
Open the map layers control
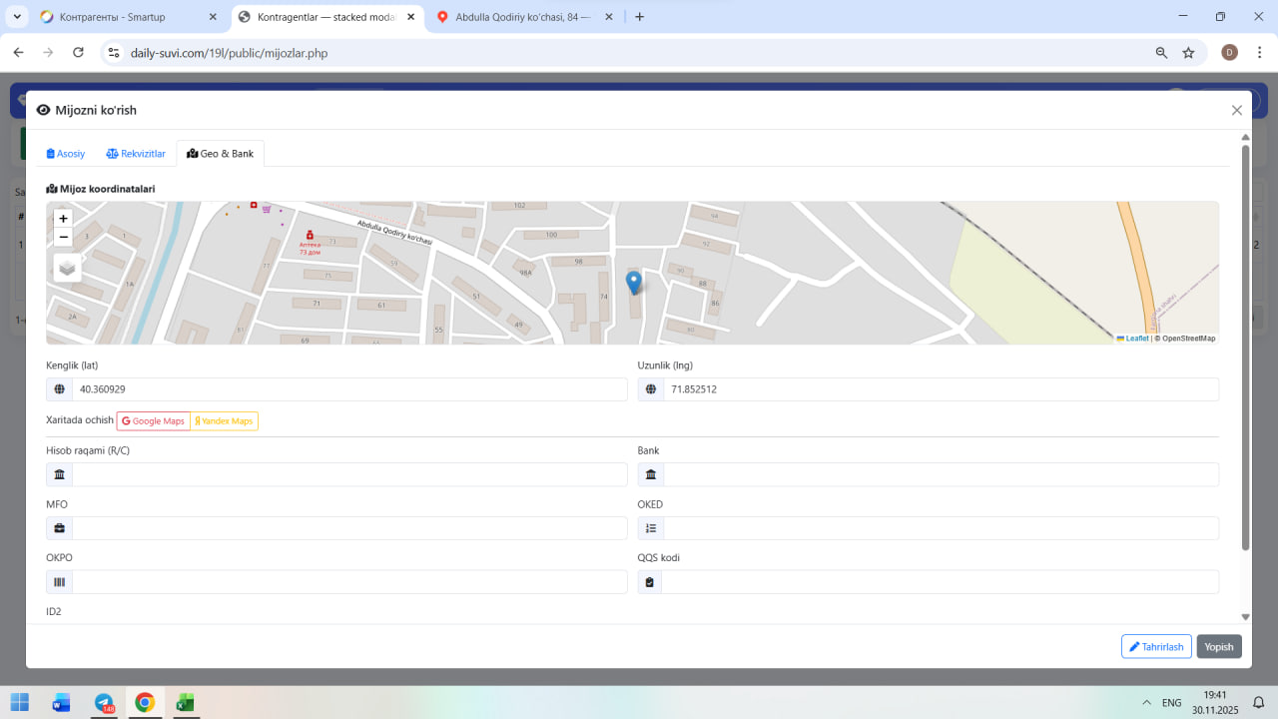pos(67,268)
